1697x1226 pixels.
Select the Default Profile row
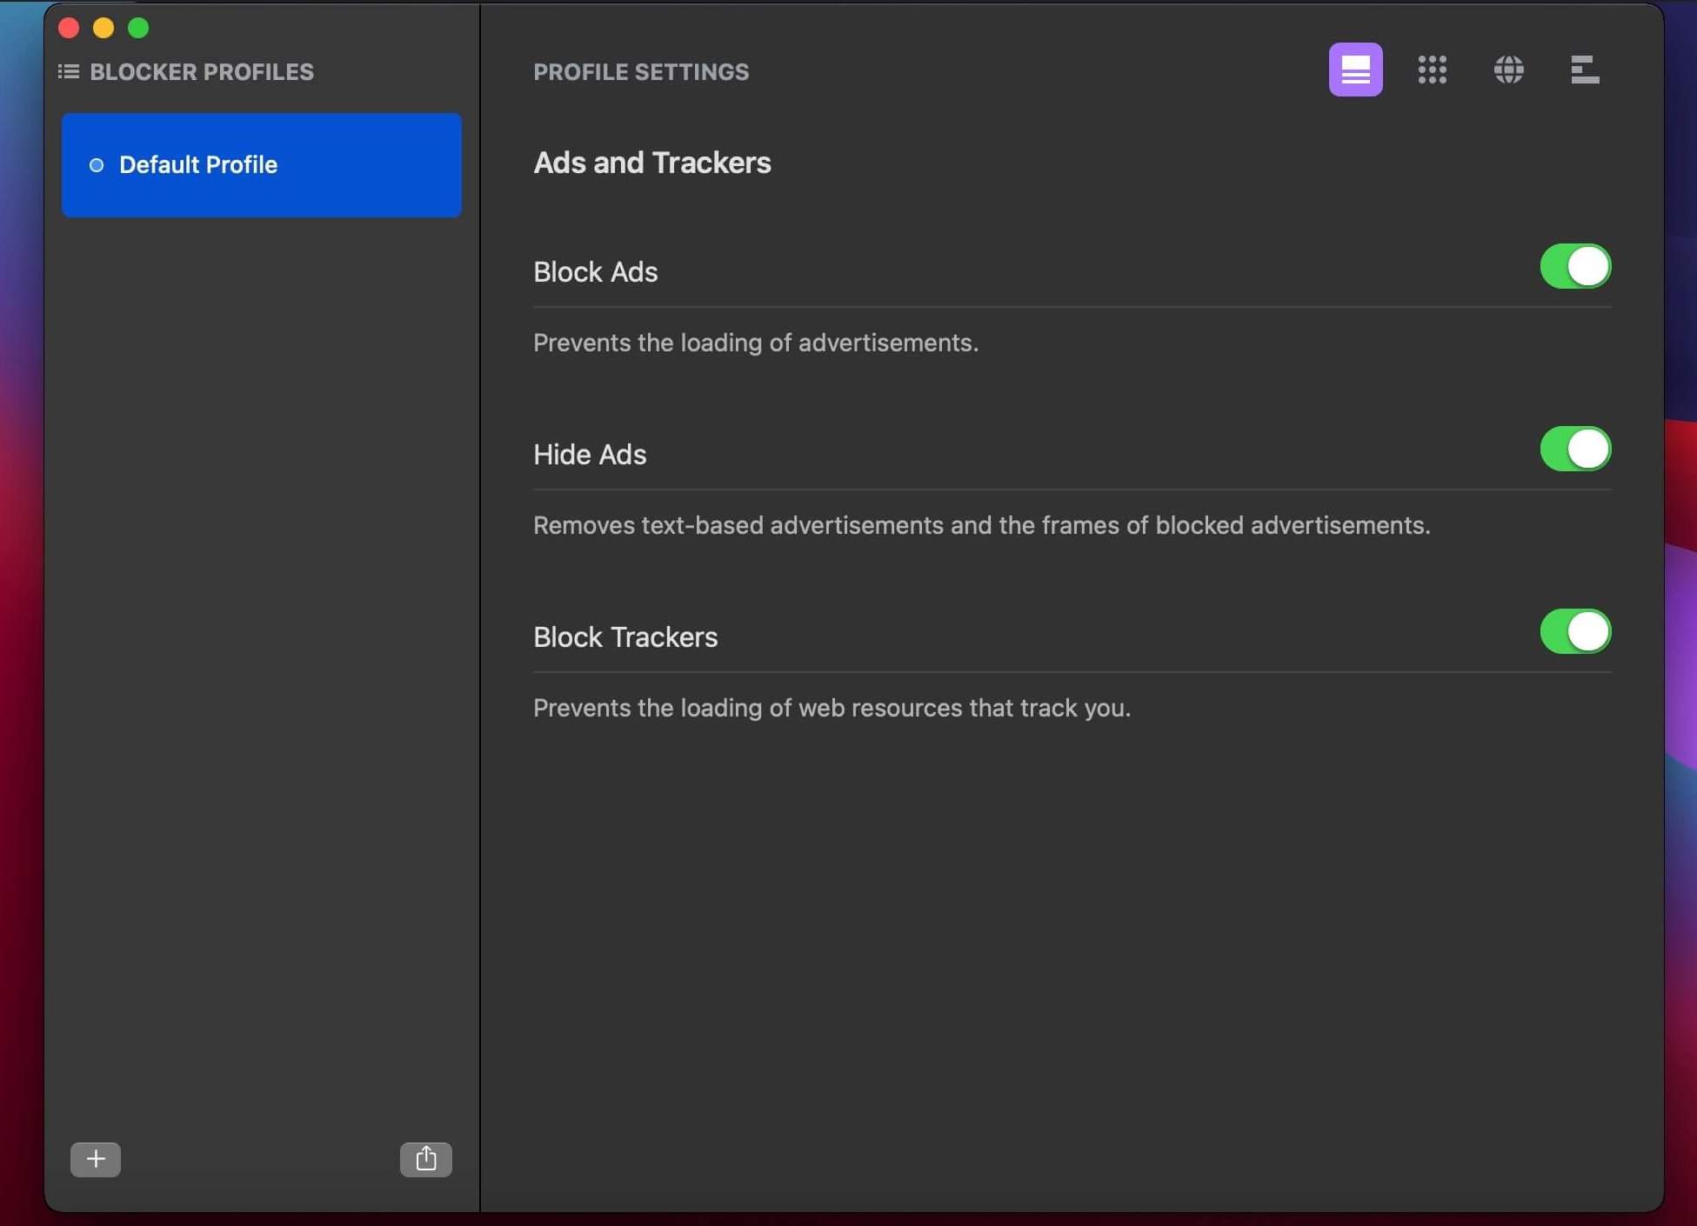point(262,165)
